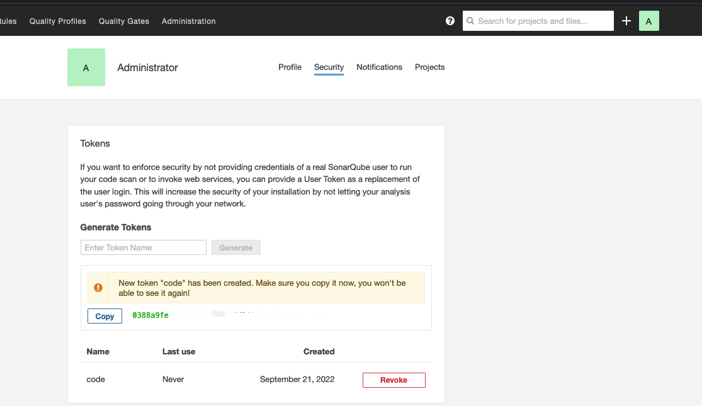Viewport: 702px width, 406px height.
Task: Open the help question mark icon
Action: coord(450,21)
